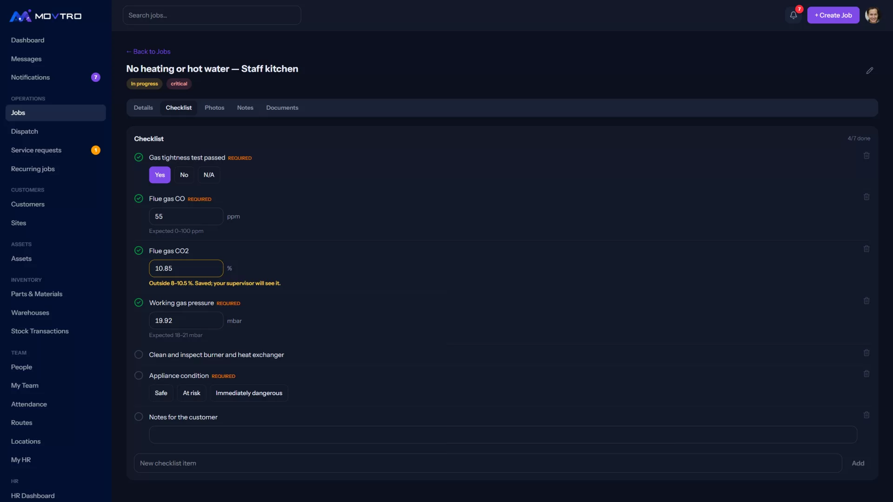Open the user profile avatar

[873, 15]
